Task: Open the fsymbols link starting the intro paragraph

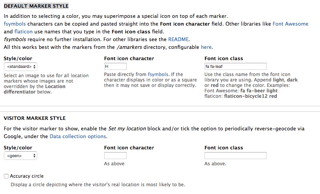Action: click(14, 24)
